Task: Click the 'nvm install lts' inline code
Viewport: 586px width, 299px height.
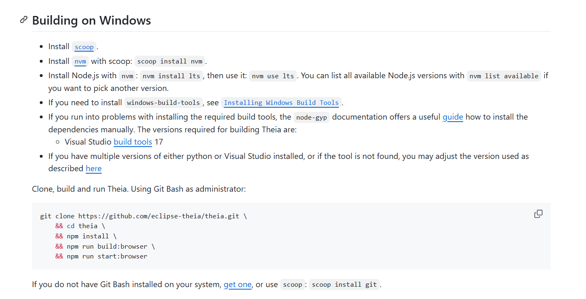Action: pyautogui.click(x=172, y=76)
